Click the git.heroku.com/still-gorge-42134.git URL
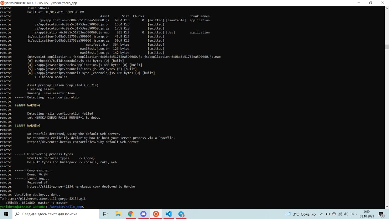 46,199
